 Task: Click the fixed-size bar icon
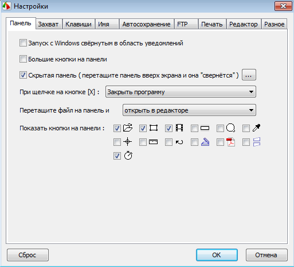pos(205,128)
